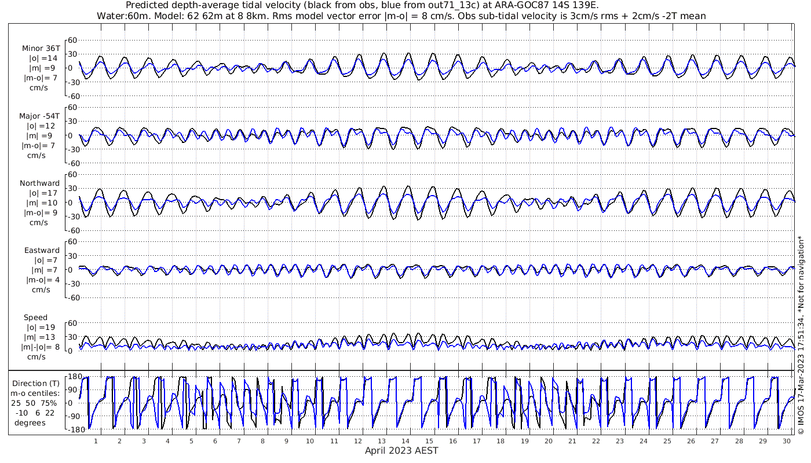Click date tick '1' on the date axis
Screen dimensions: 811x463
[x=96, y=441]
